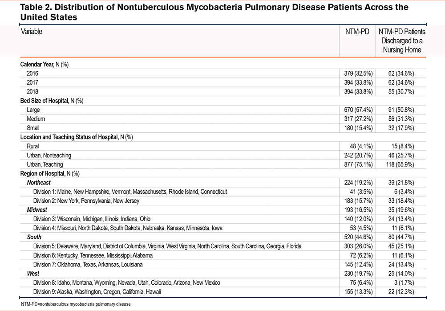Select the Large bed size row

coord(223,110)
